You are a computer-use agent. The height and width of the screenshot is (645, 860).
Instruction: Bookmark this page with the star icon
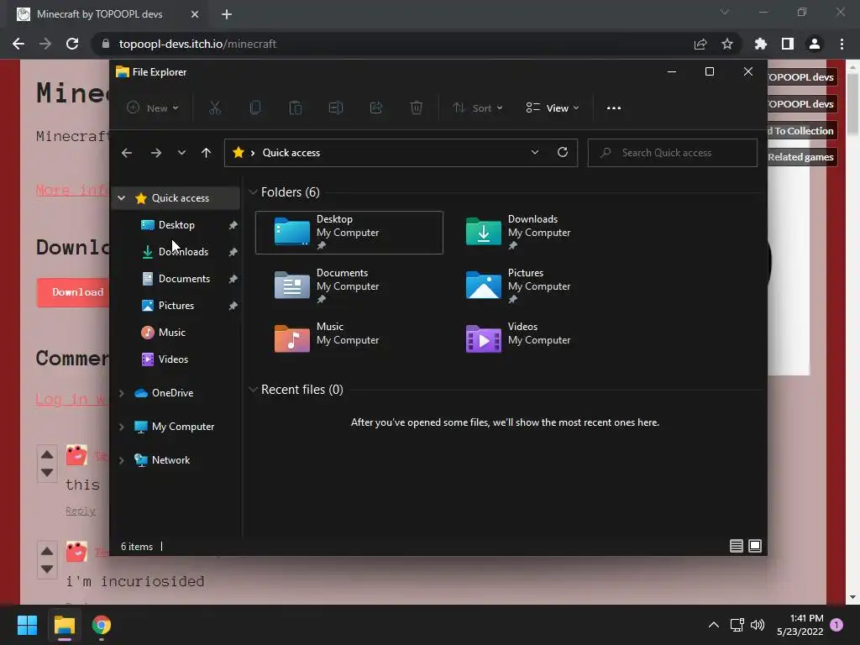pyautogui.click(x=727, y=44)
